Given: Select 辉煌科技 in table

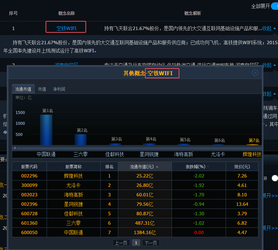Looking at the screenshot, I should pyautogui.click(x=73, y=176).
